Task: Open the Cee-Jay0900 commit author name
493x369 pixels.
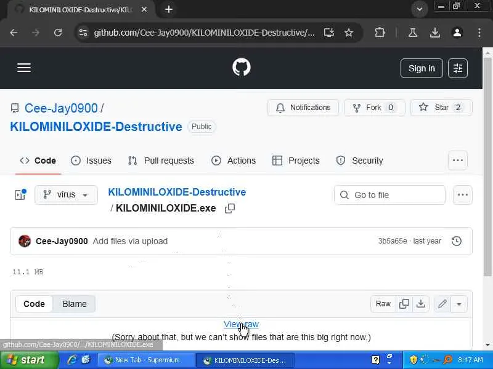Action: click(62, 241)
